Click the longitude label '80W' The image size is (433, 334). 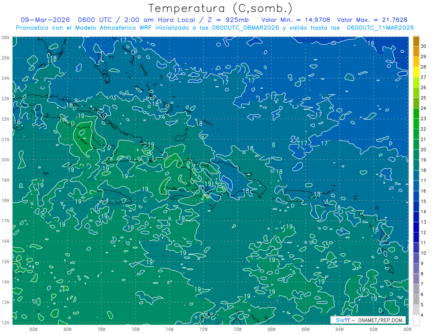tap(67, 329)
